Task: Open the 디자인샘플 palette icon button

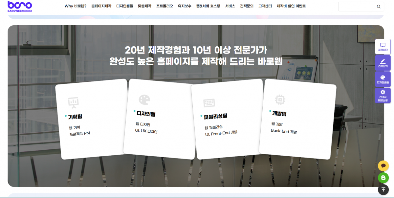Action: [x=383, y=79]
